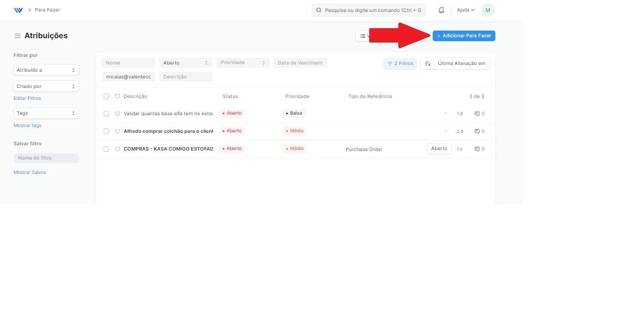This screenshot has height=323, width=619.
Task: Click the 3 de 3 count text
Action: coord(477,97)
